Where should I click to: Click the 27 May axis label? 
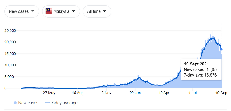tap(49, 93)
